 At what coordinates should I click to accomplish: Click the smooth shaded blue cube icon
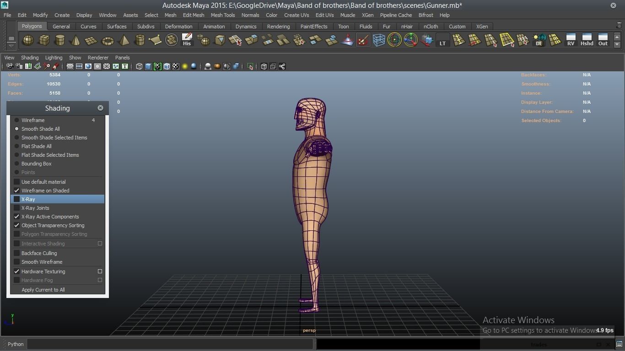[148, 67]
